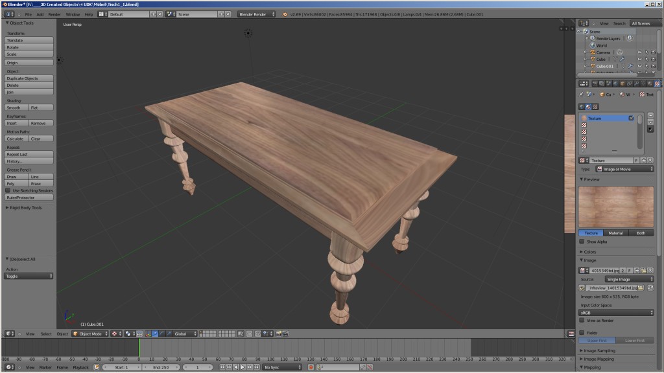
Task: Click the texture preview thumbnail
Action: [615, 206]
